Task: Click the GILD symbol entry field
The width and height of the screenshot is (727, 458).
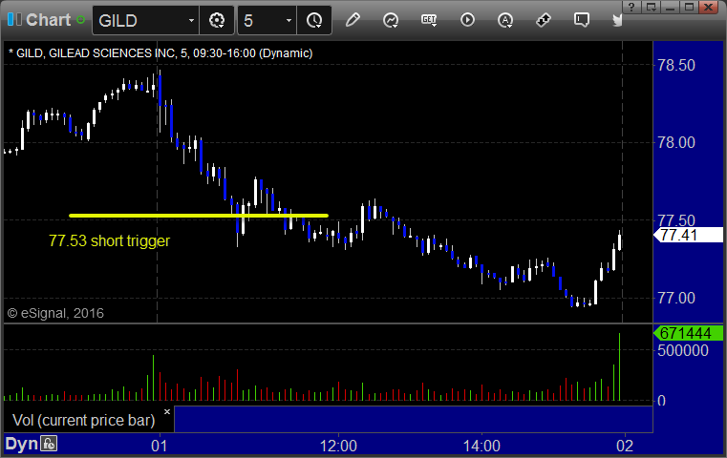Action: pos(139,20)
